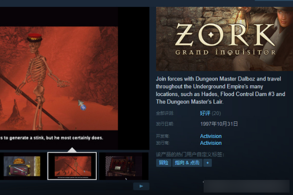Select the first thumbnail in the screenshot strip
This screenshot has width=293, height=195.
point(21,166)
